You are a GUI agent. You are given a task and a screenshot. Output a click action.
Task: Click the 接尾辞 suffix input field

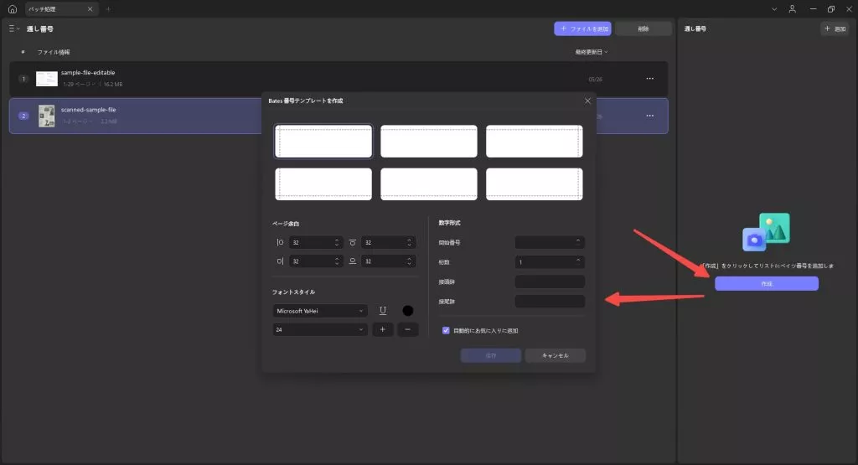coord(550,302)
